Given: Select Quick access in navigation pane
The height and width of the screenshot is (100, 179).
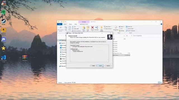Looking at the screenshot, I should click(63, 40).
